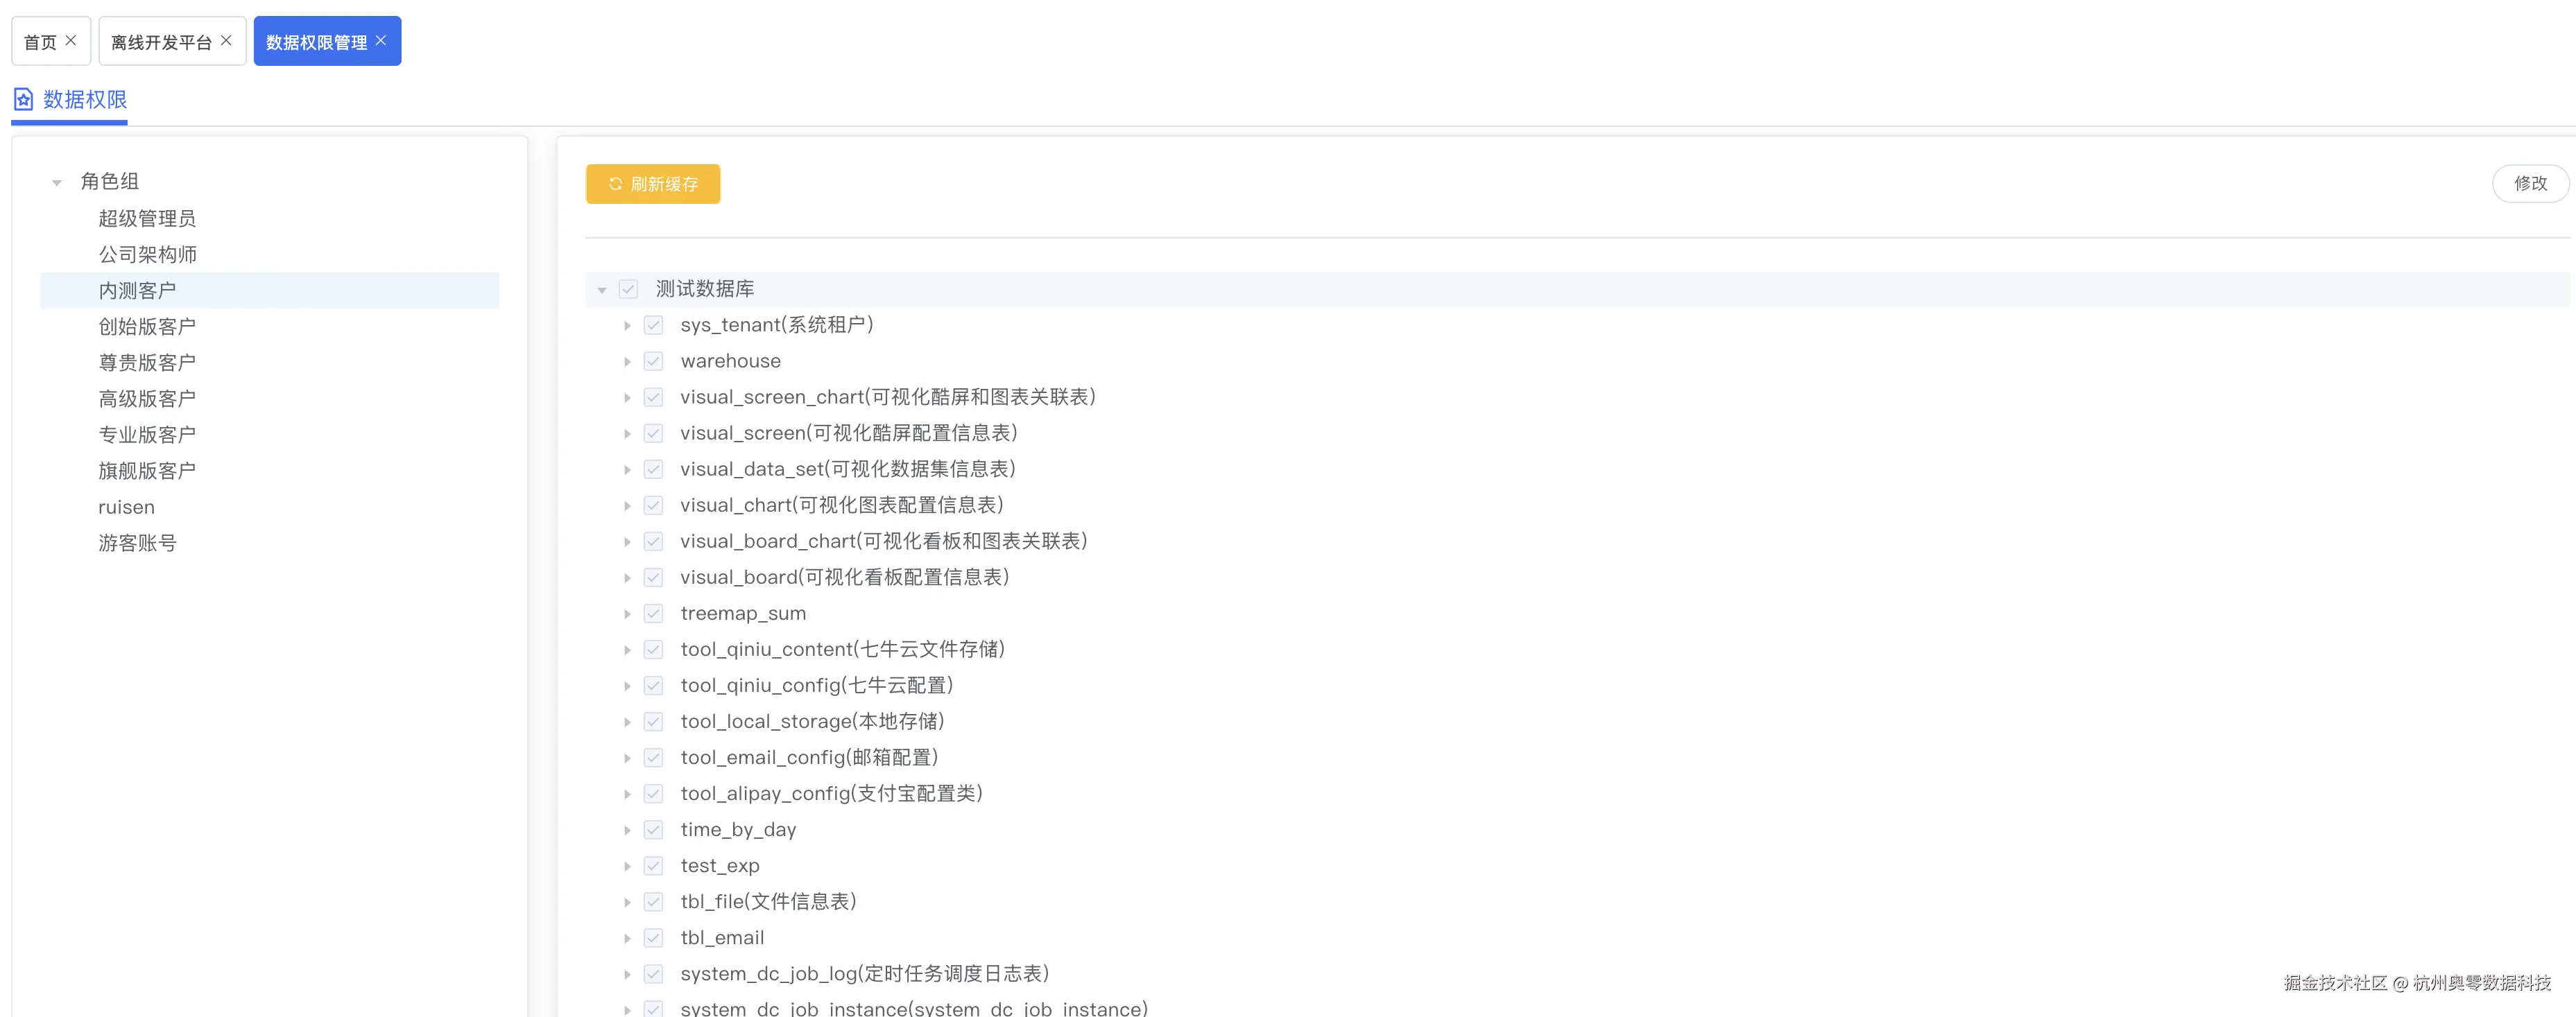Expand the tool_local_storage node
This screenshot has width=2576, height=1017.
pos(627,721)
